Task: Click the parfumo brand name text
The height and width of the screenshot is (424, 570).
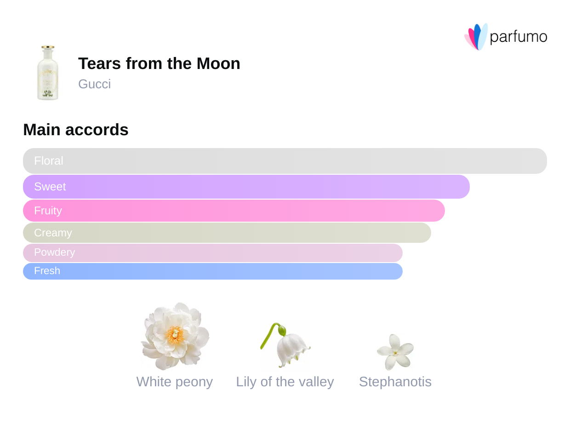Action: [x=518, y=37]
